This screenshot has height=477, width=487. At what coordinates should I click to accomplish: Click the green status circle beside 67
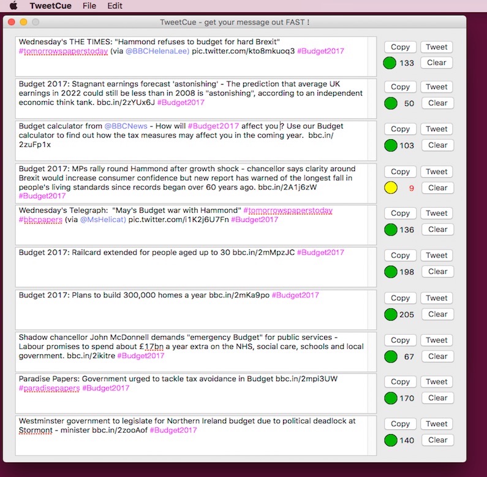click(x=391, y=357)
